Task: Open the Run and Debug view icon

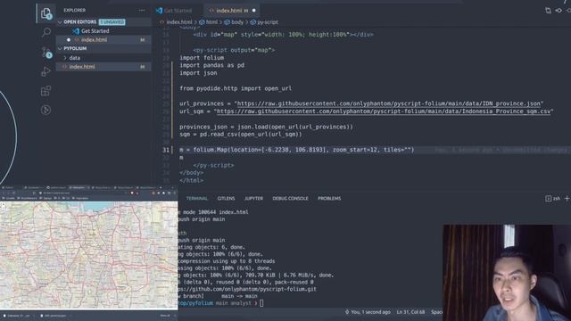Action: point(46,71)
